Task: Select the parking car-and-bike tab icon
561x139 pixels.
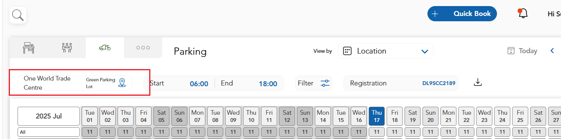Action: [x=105, y=47]
